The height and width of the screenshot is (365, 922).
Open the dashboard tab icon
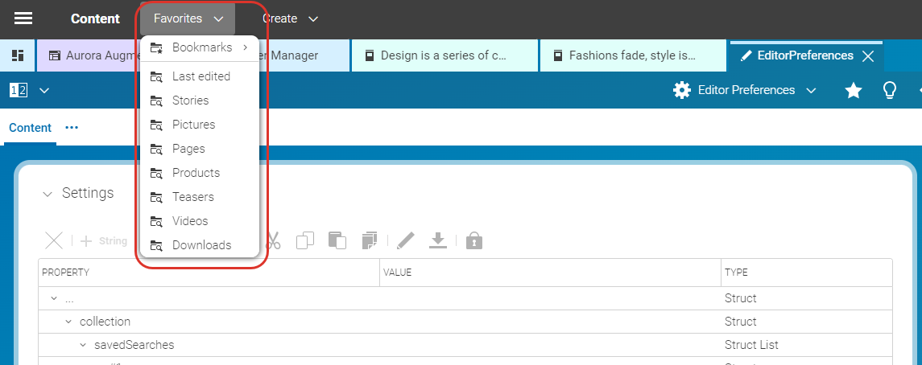[18, 55]
